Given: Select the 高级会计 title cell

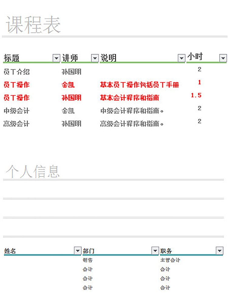Looking at the screenshot, I should point(16,124).
